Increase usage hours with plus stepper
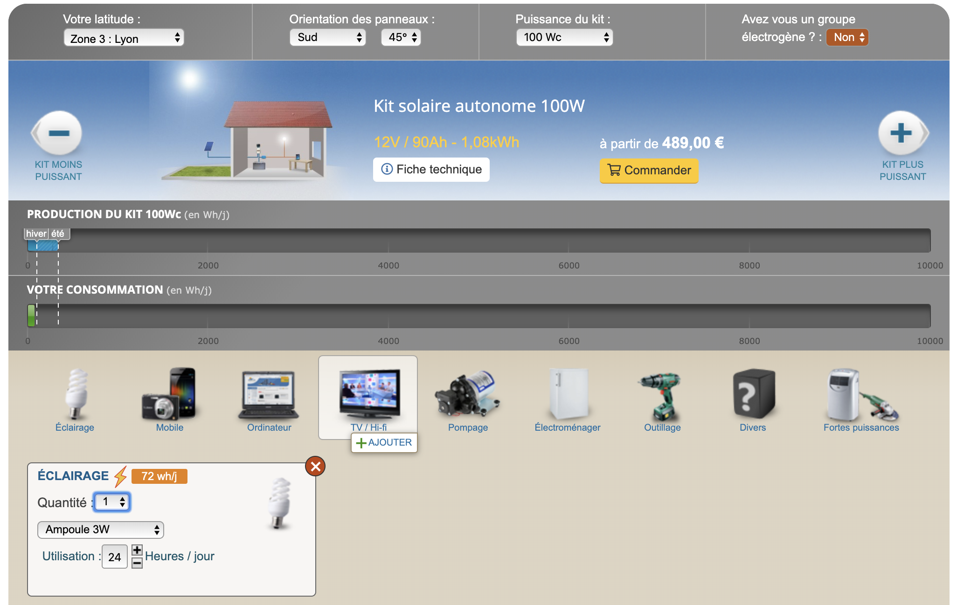 pyautogui.click(x=137, y=550)
